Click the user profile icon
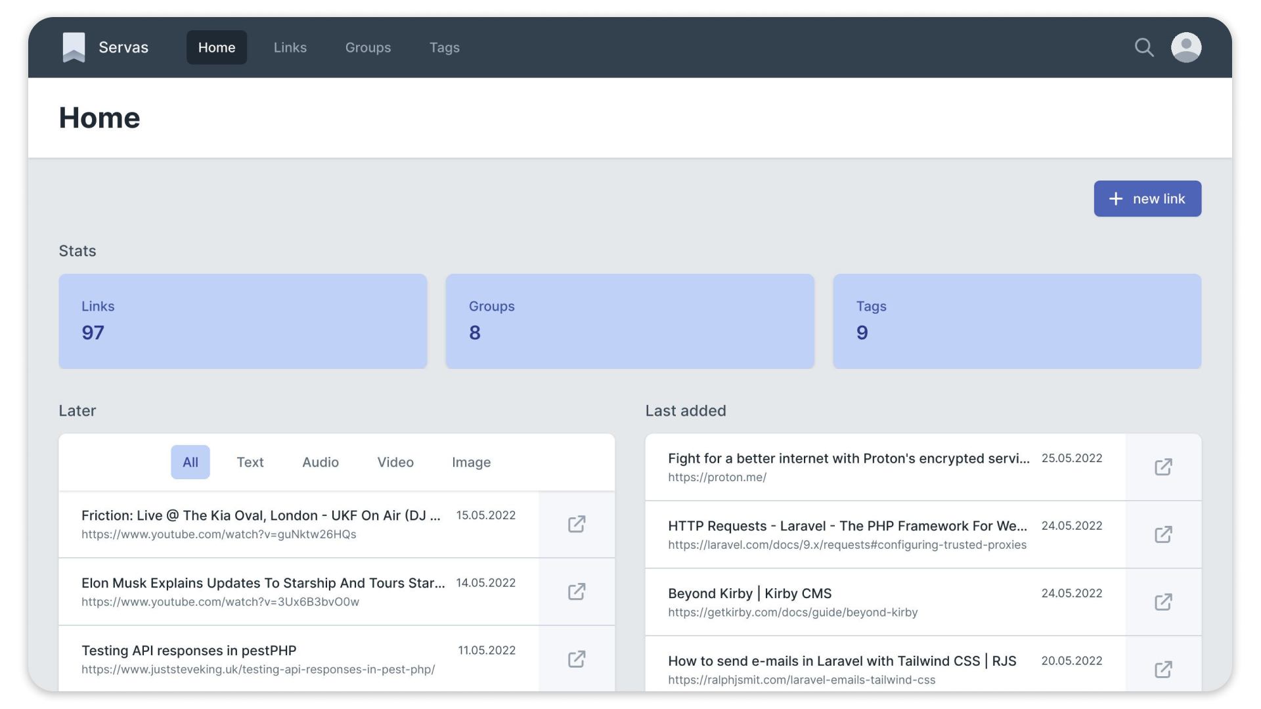1261x709 pixels. point(1185,47)
